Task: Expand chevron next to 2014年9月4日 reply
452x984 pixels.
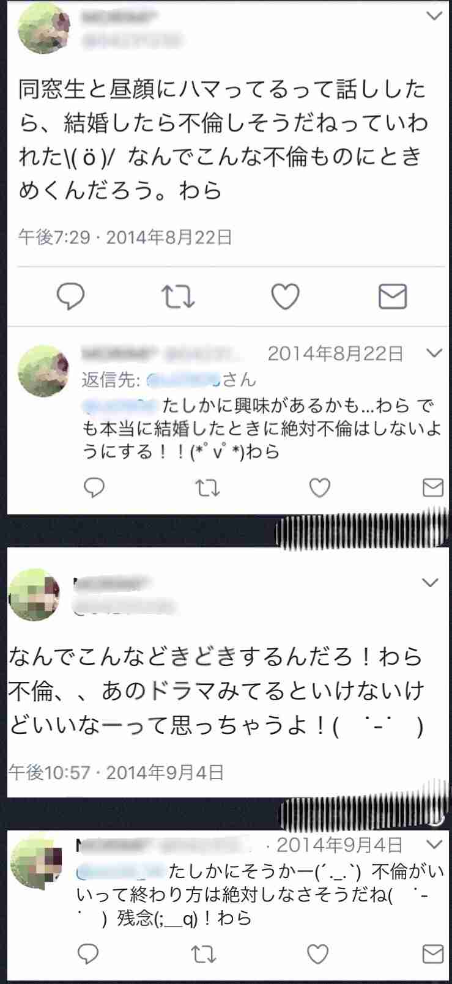Action: [434, 845]
